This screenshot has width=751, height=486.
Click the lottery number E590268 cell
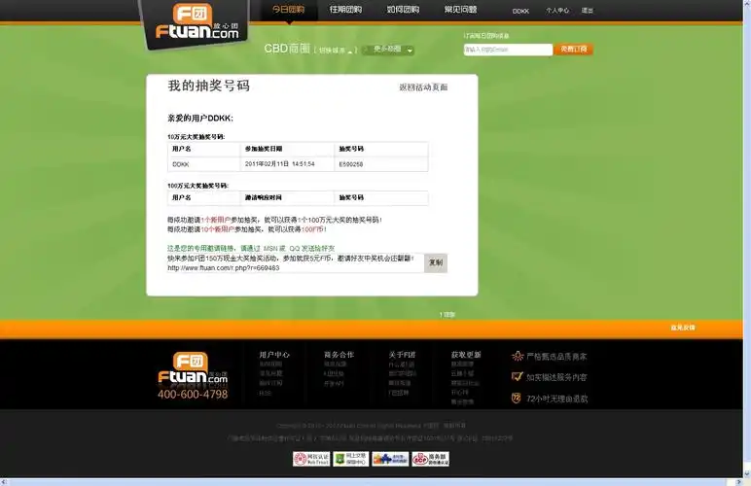pos(351,164)
